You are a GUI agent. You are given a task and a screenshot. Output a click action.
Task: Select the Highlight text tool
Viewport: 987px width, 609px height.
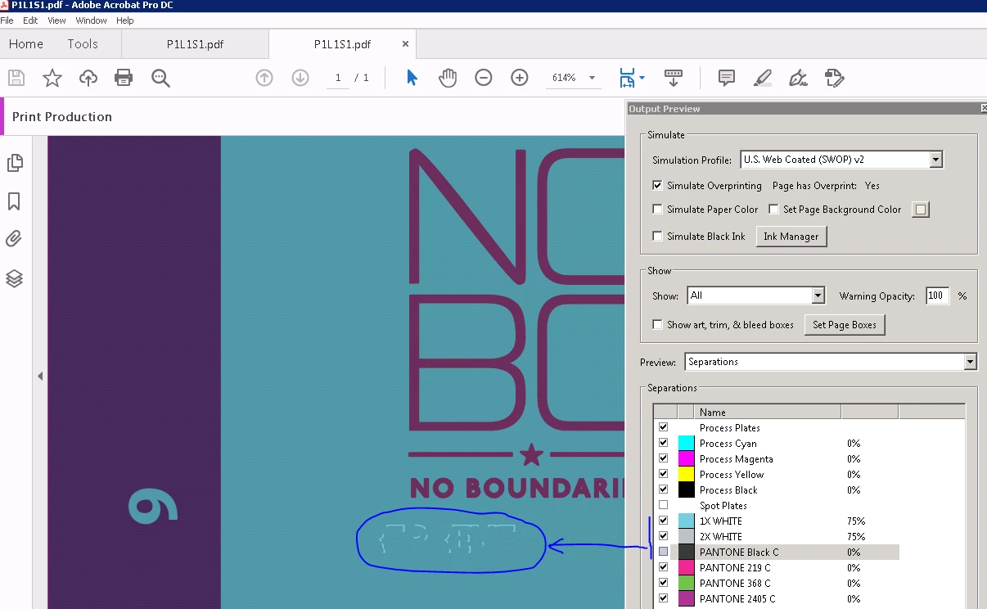click(762, 78)
